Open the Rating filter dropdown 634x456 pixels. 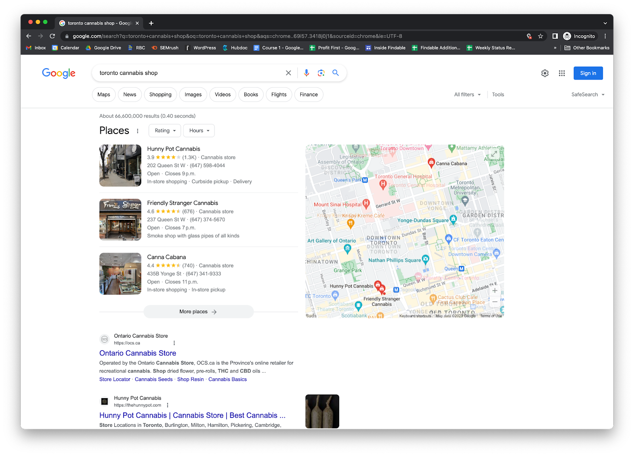[x=165, y=131]
